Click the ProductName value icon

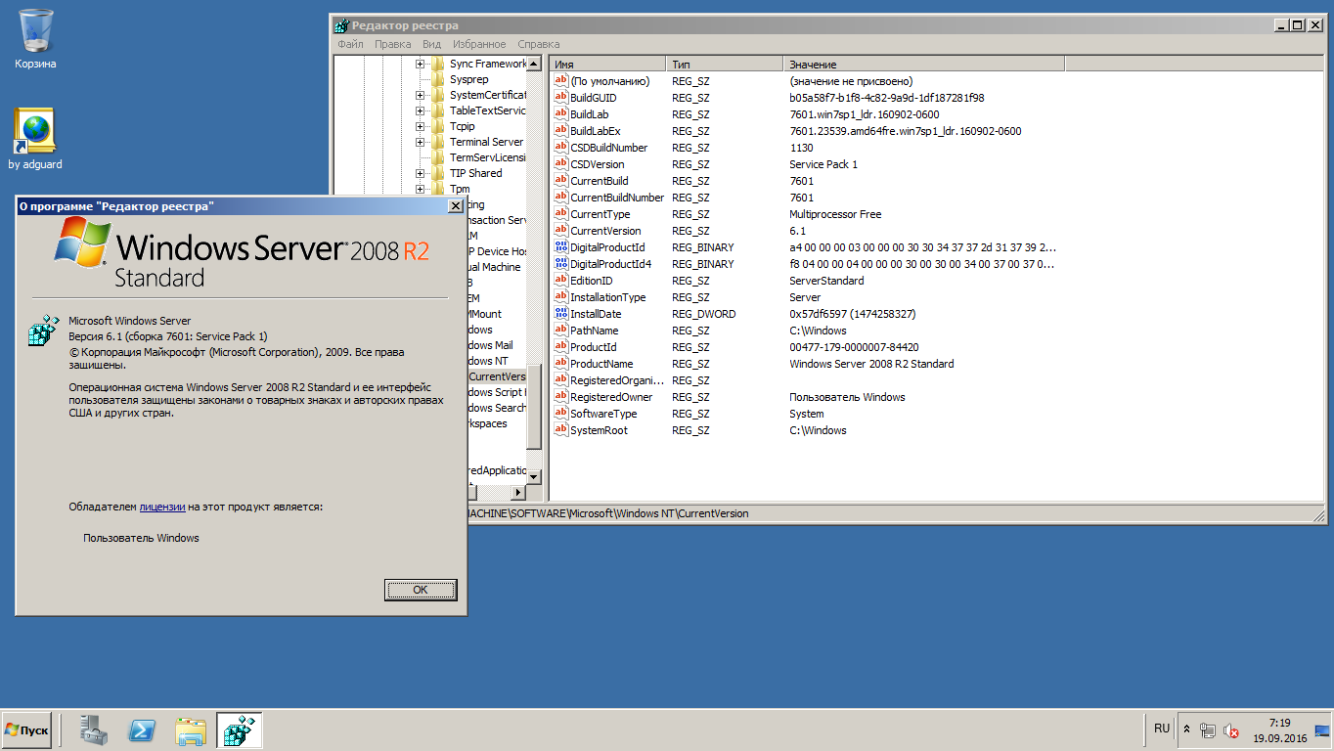click(x=560, y=364)
